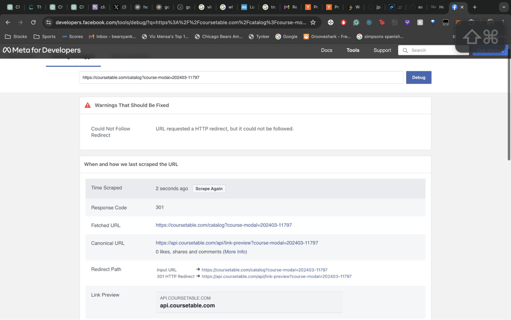The height and width of the screenshot is (320, 511).
Task: Open site information icon in address bar
Action: click(x=49, y=23)
